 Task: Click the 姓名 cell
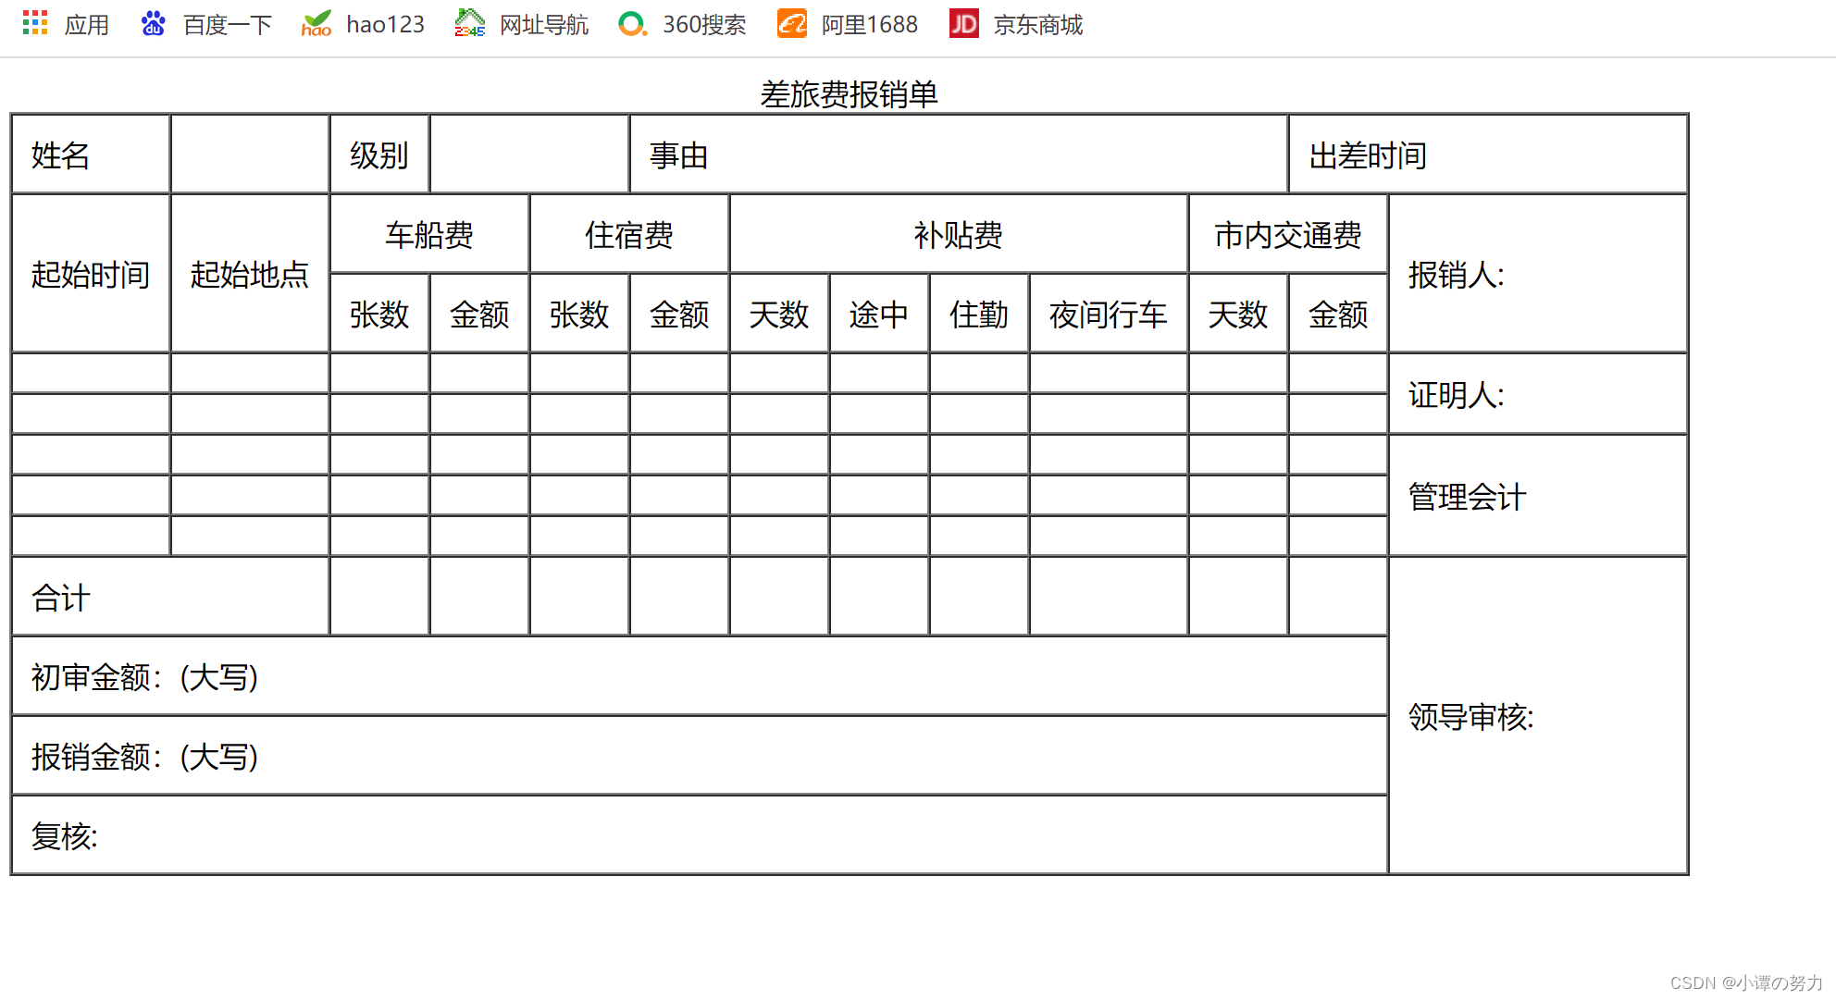91,154
